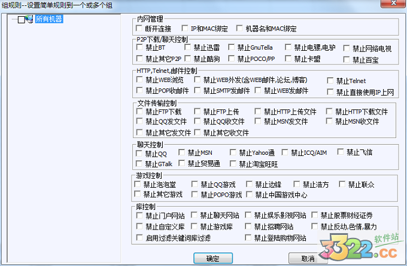Toggle 禁止WEB发邮件 checkbox

(258, 90)
